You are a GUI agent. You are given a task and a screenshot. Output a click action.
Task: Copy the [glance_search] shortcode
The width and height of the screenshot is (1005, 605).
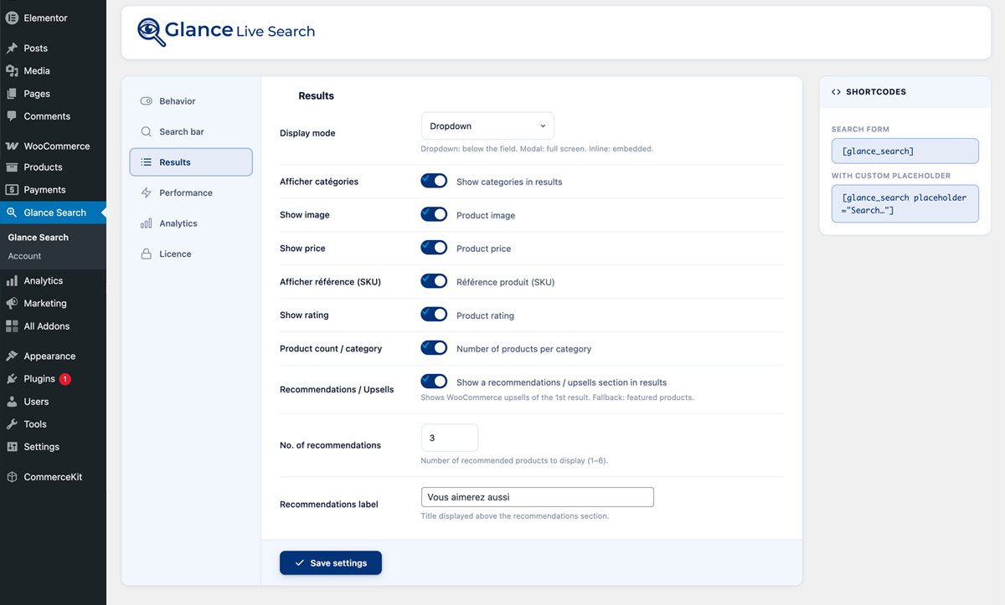[x=904, y=151]
